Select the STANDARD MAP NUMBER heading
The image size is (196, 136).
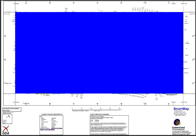(x=11, y=109)
